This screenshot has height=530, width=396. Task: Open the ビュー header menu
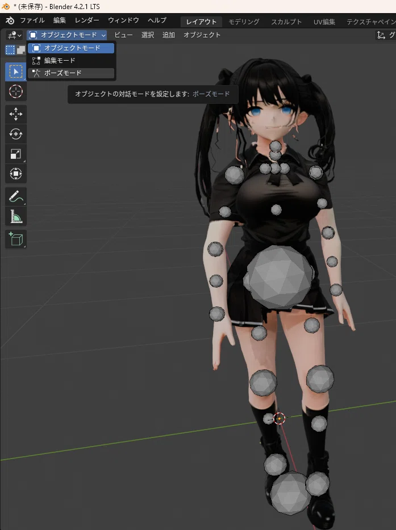point(123,35)
